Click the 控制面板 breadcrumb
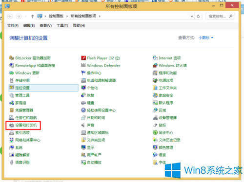The width and height of the screenshot is (244, 182). pos(56,16)
